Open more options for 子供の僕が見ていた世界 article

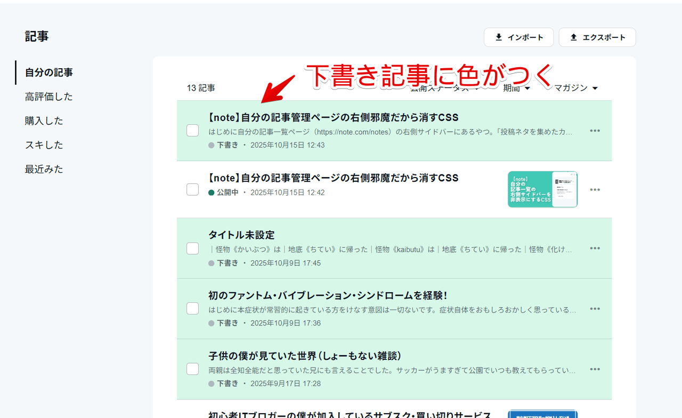coord(595,369)
